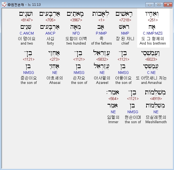The image size is (174, 170).
Task: Click Strong's number <273>
Action: pos(55,59)
